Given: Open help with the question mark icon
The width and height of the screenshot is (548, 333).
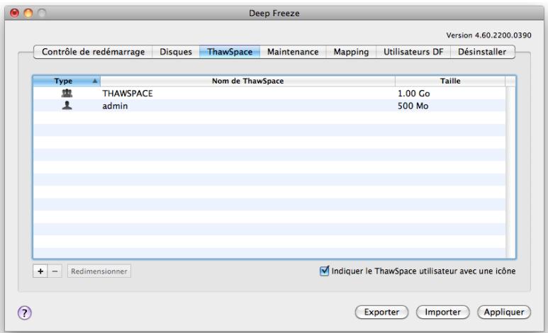Looking at the screenshot, I should point(25,312).
